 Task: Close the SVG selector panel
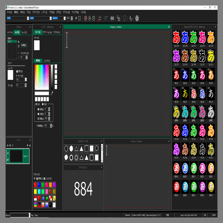pyautogui.click(x=101, y=141)
